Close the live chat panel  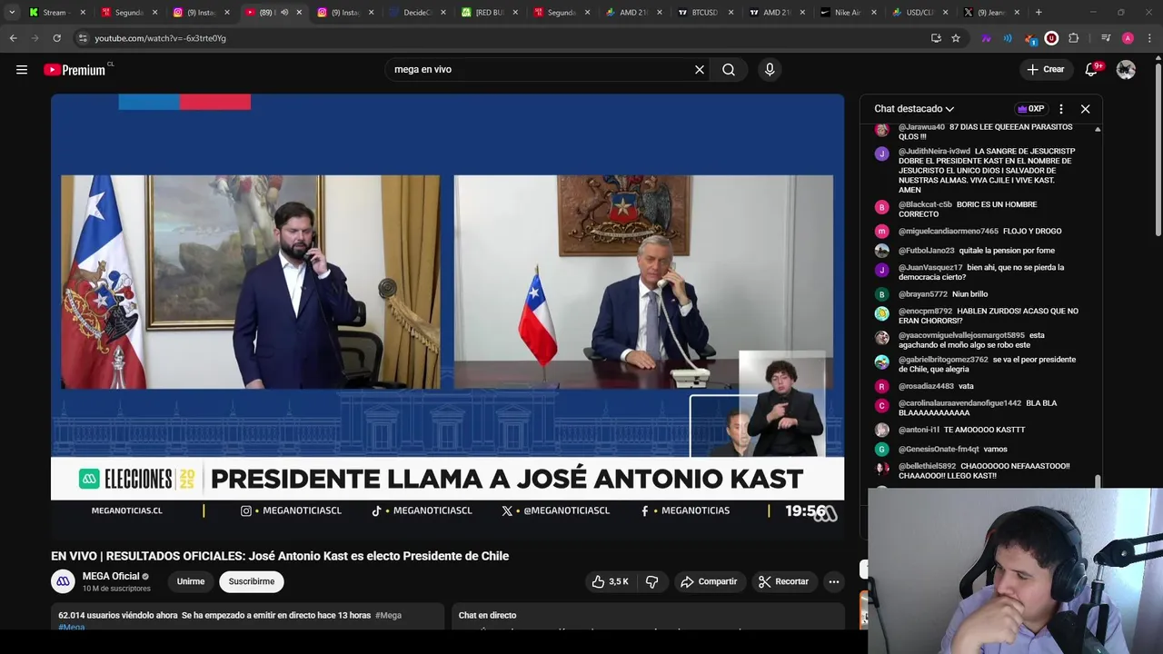point(1085,109)
